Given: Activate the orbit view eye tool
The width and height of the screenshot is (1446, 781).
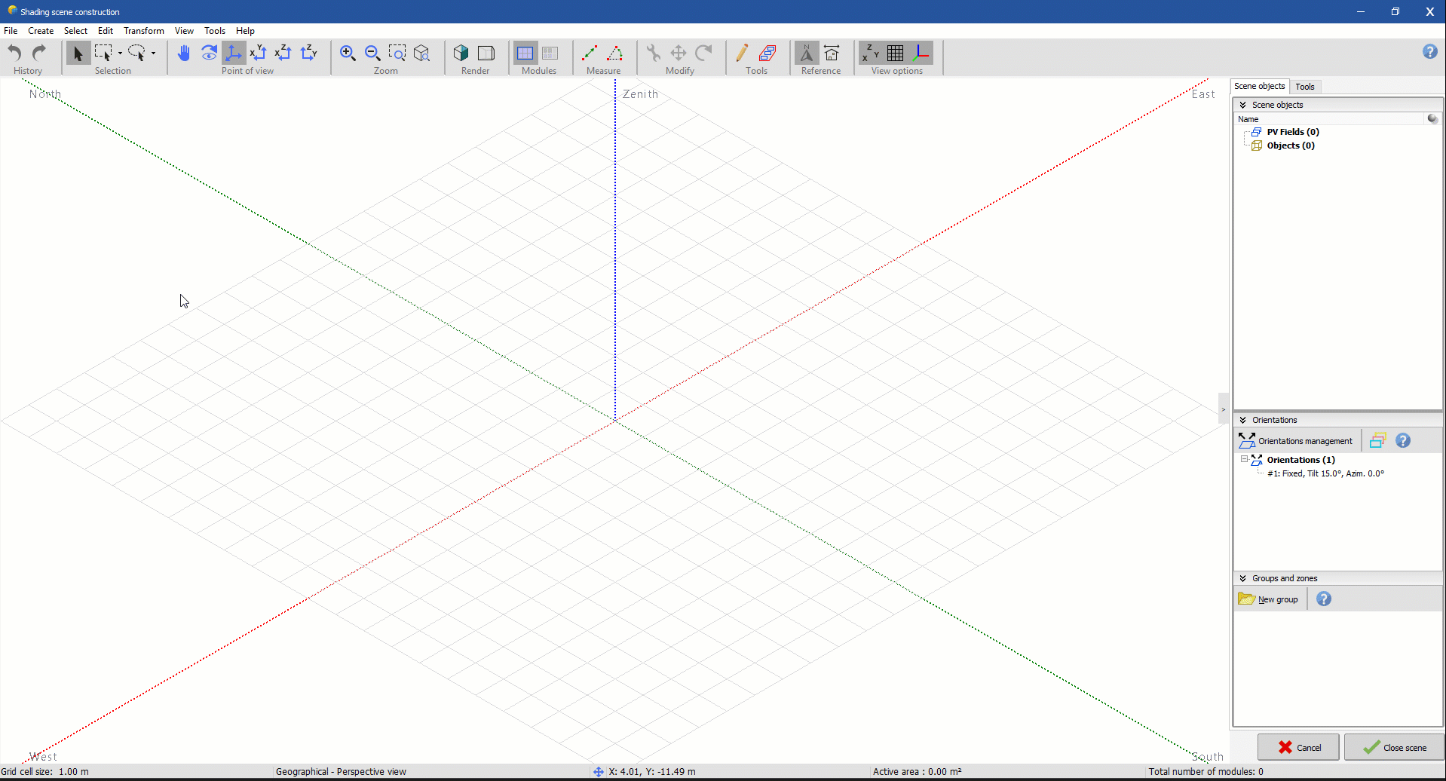Looking at the screenshot, I should [209, 53].
